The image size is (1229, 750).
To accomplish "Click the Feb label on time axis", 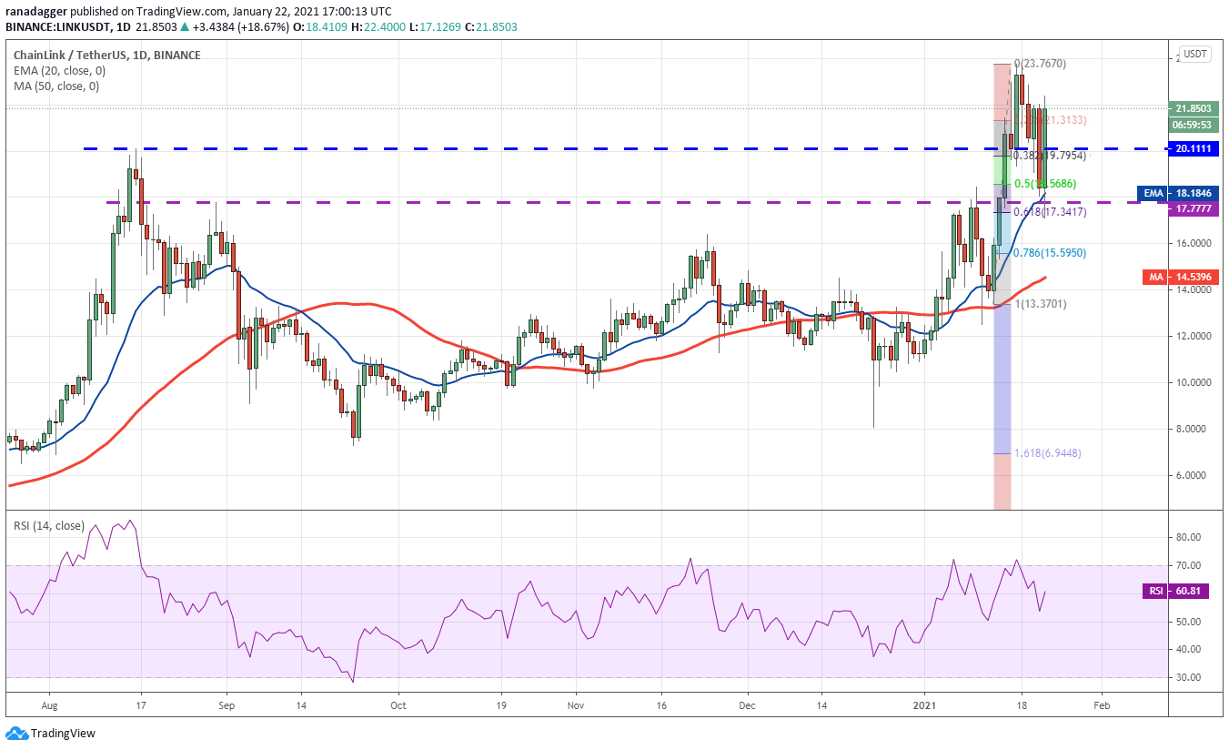I will tap(1101, 704).
